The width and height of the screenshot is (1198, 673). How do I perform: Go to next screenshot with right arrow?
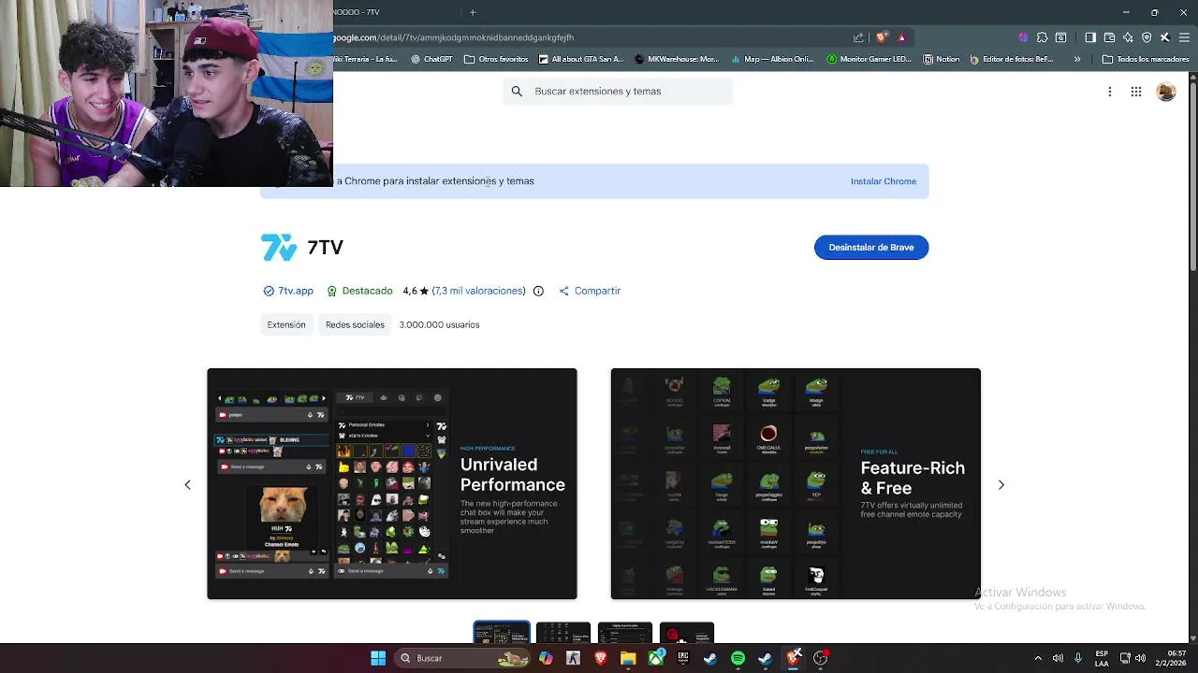[1001, 484]
